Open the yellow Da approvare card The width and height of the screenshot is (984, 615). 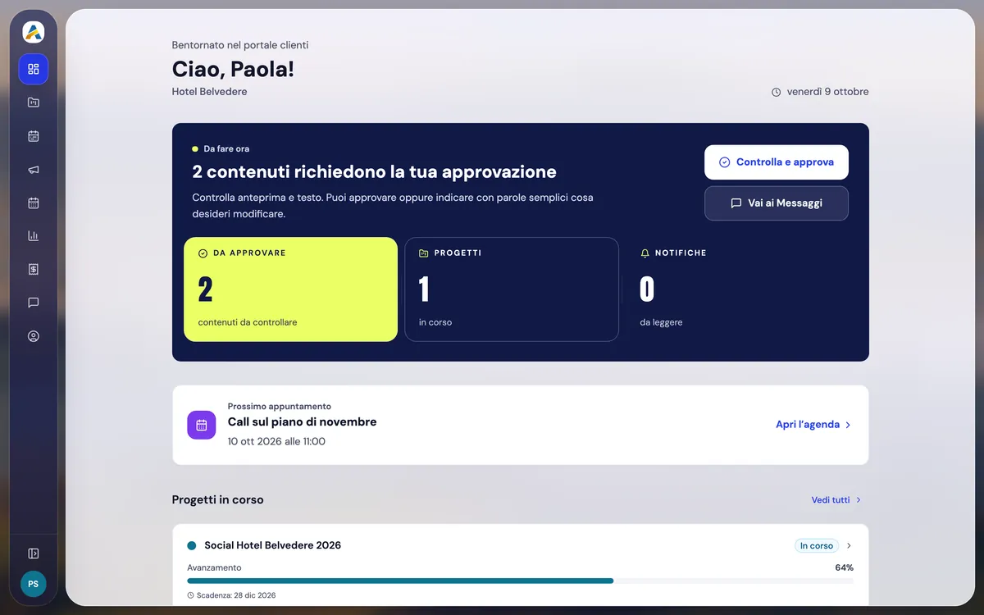tap(290, 289)
